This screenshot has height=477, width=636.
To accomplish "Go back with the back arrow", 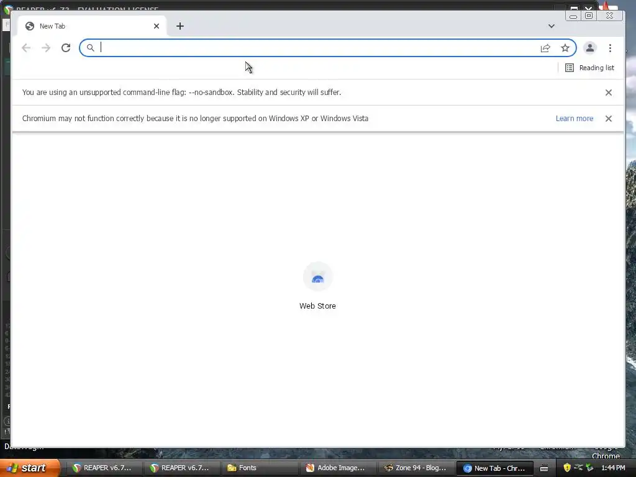I will point(26,48).
